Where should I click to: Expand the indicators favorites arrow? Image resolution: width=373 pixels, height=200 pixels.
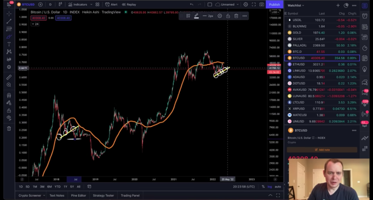(91, 4)
